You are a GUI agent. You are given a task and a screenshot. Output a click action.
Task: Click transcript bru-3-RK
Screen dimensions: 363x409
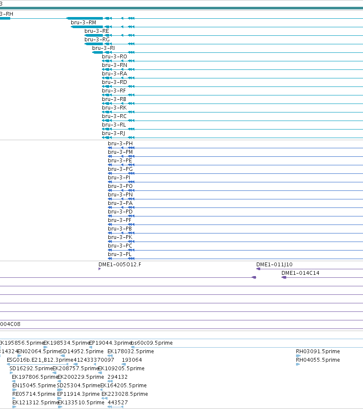114,108
